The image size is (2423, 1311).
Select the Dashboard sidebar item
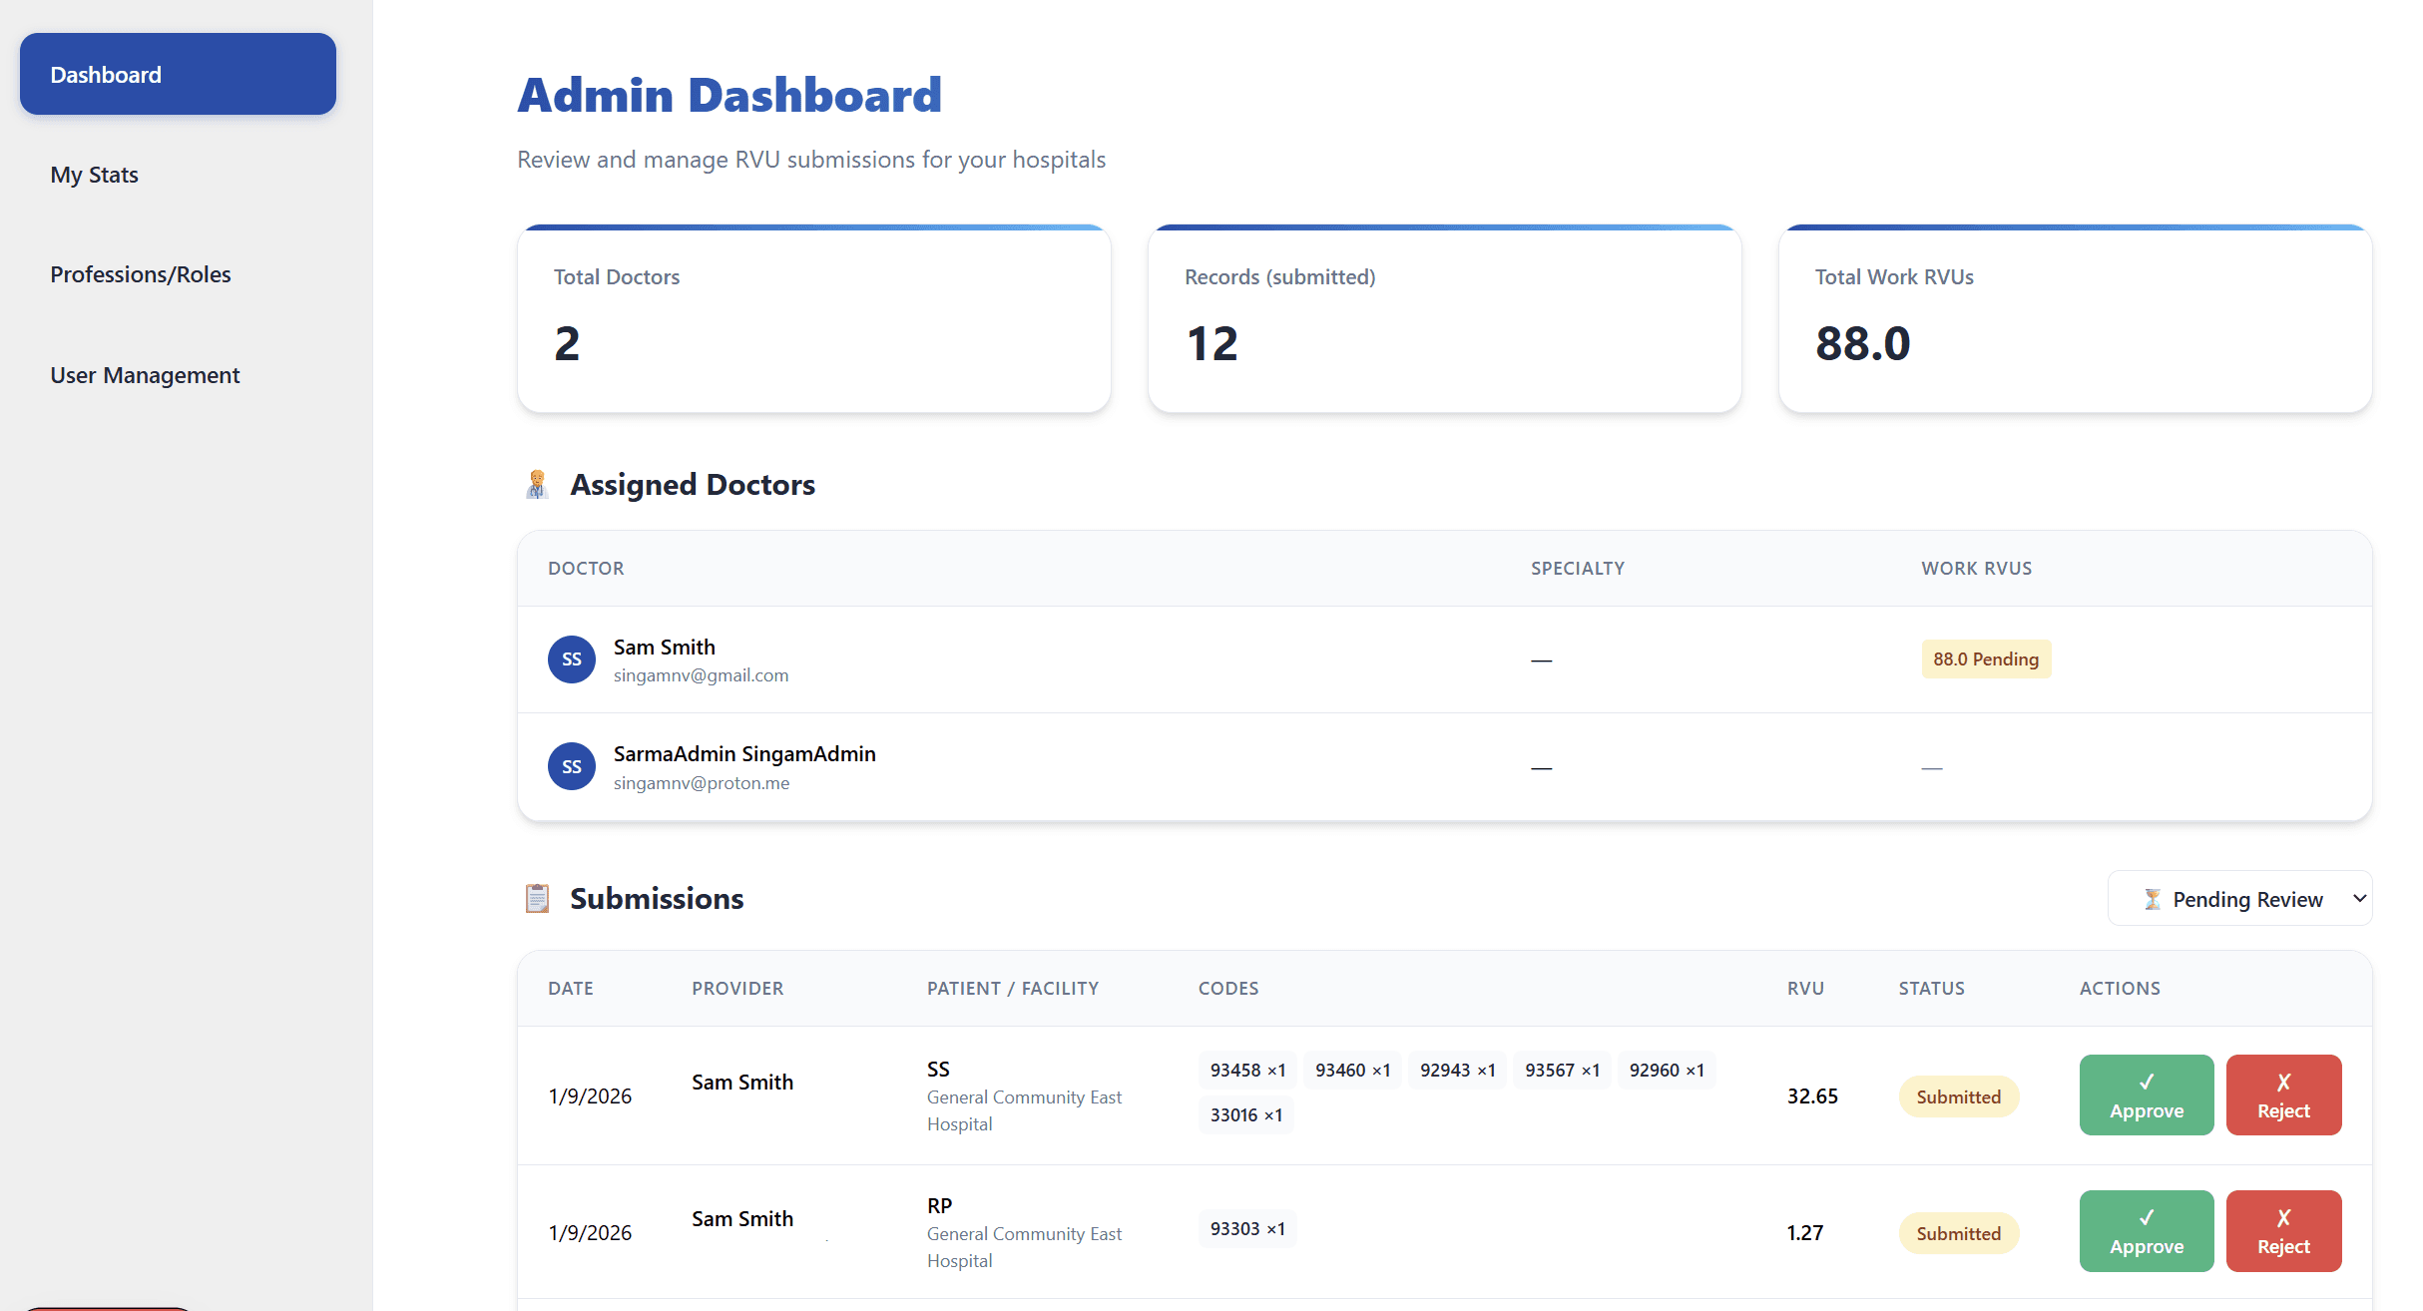point(105,74)
